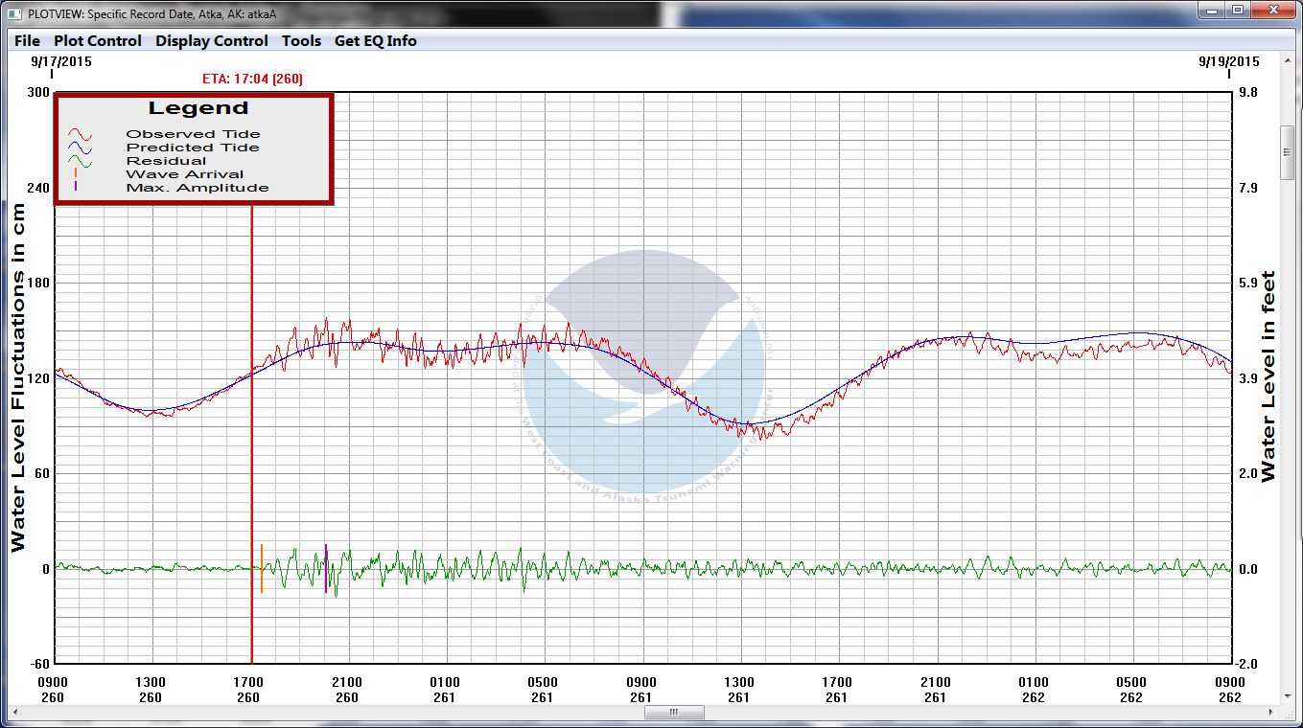The height and width of the screenshot is (728, 1303).
Task: Click the purple Max. Amplitude legend symbol
Action: [75, 187]
